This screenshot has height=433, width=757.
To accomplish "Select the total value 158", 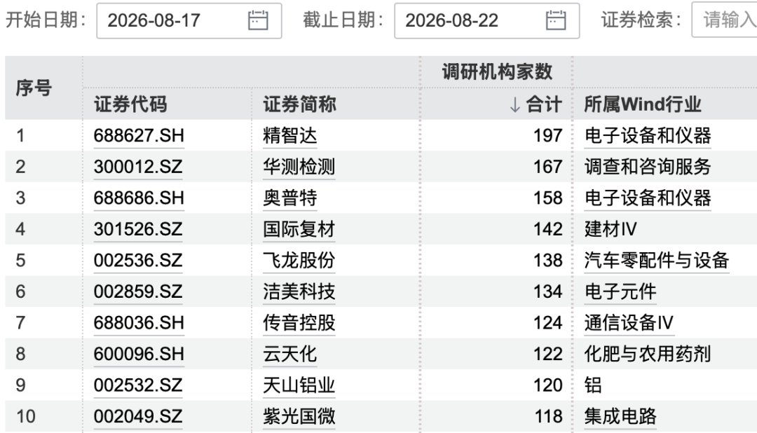I will (548, 198).
